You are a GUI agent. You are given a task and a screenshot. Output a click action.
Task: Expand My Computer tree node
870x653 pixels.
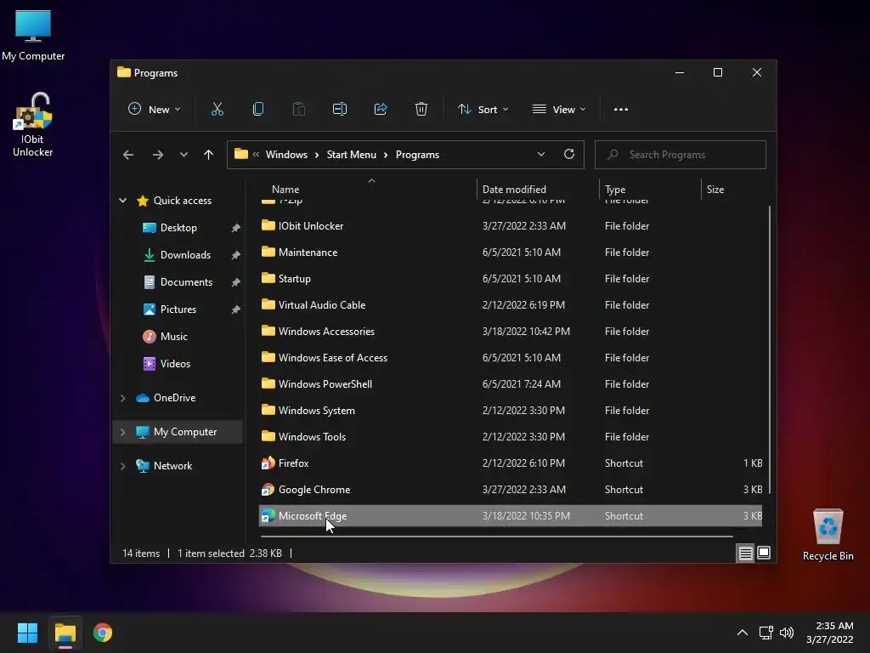(x=122, y=432)
